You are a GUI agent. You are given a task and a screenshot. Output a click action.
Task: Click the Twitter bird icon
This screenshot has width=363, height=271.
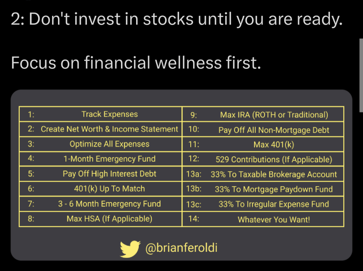(130, 249)
